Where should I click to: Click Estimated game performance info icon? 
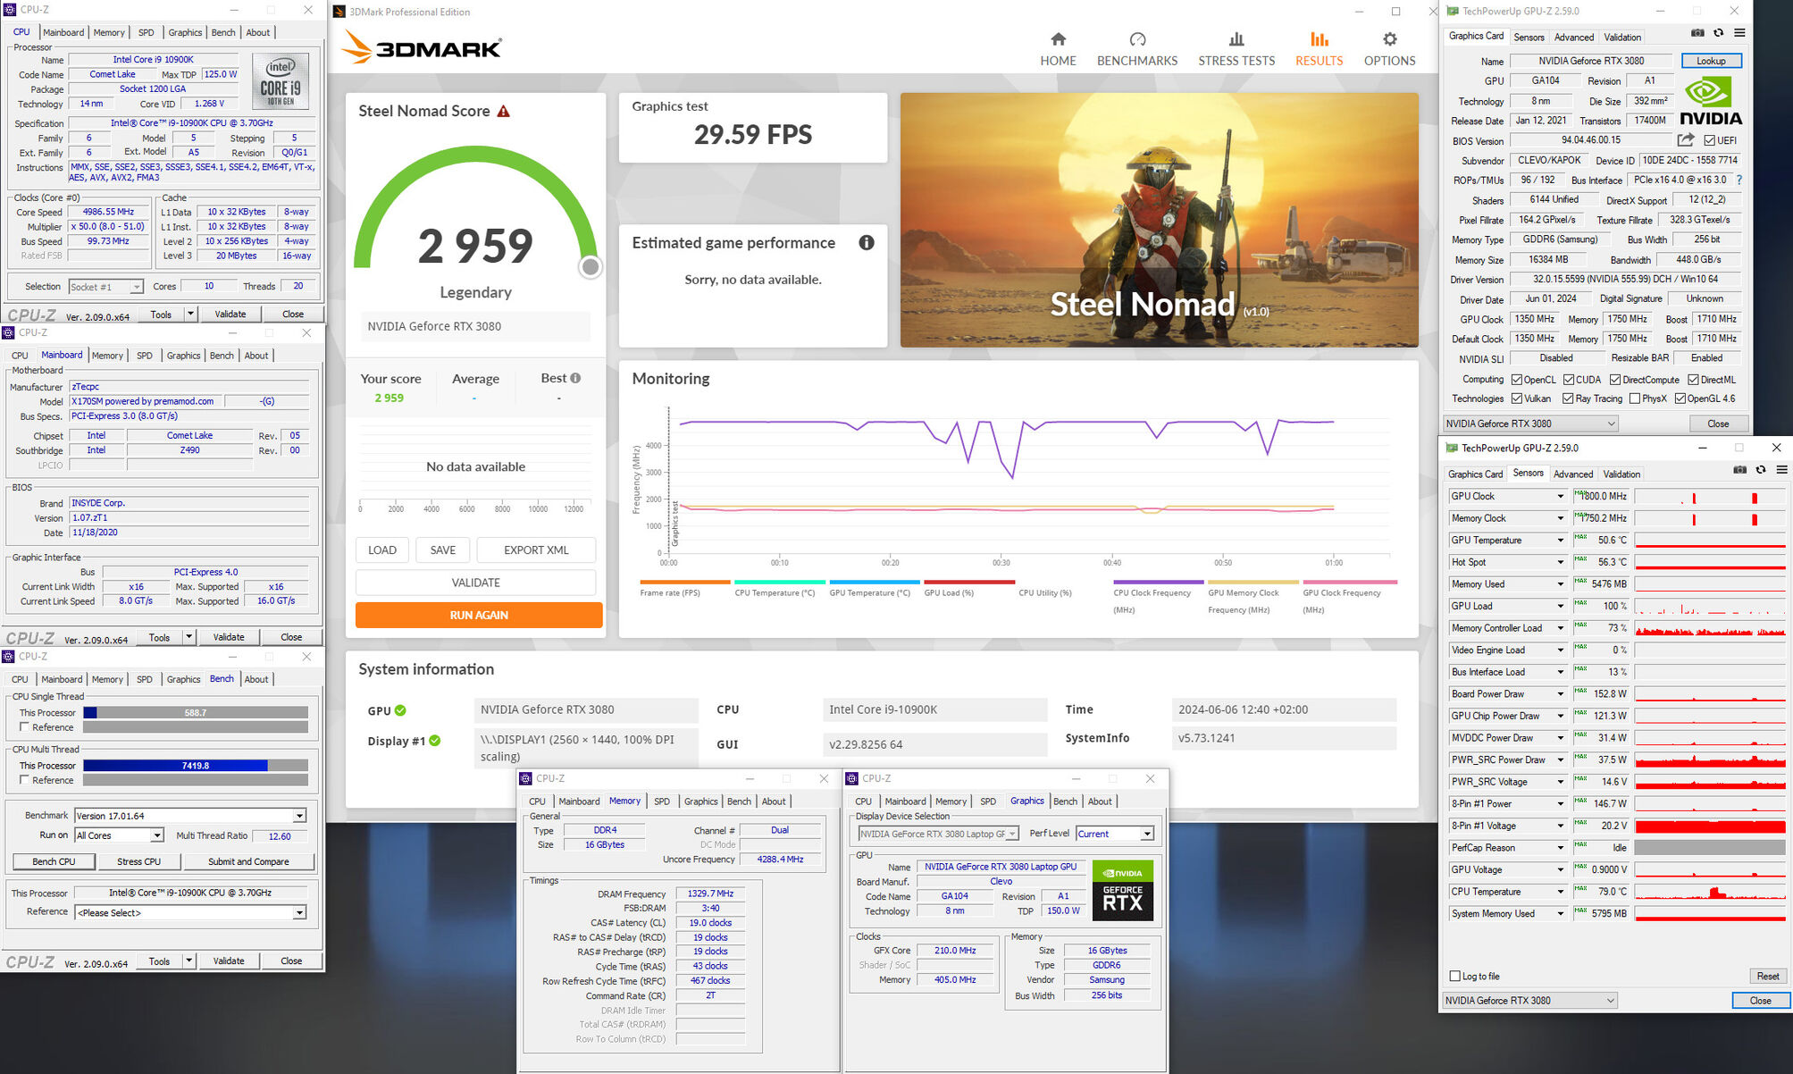866,243
